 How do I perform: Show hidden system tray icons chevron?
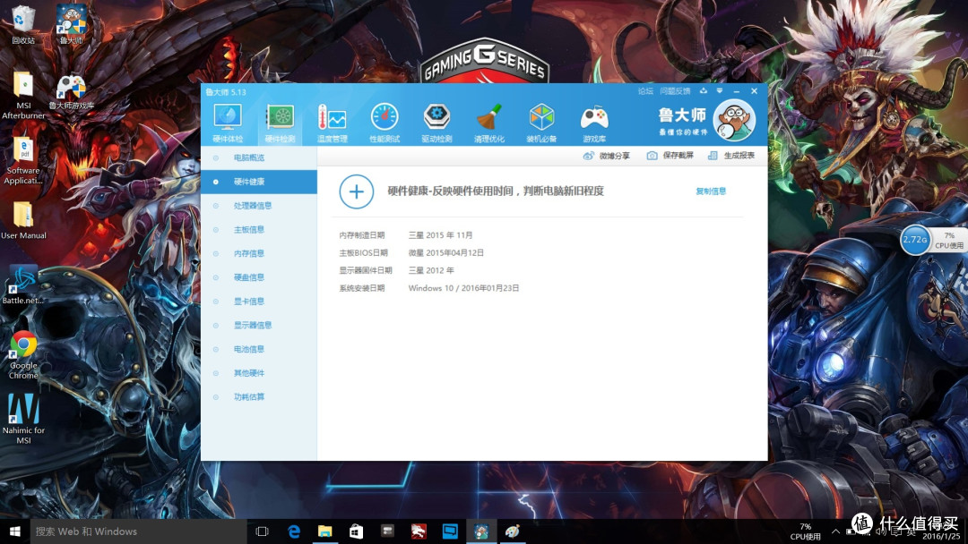point(835,531)
